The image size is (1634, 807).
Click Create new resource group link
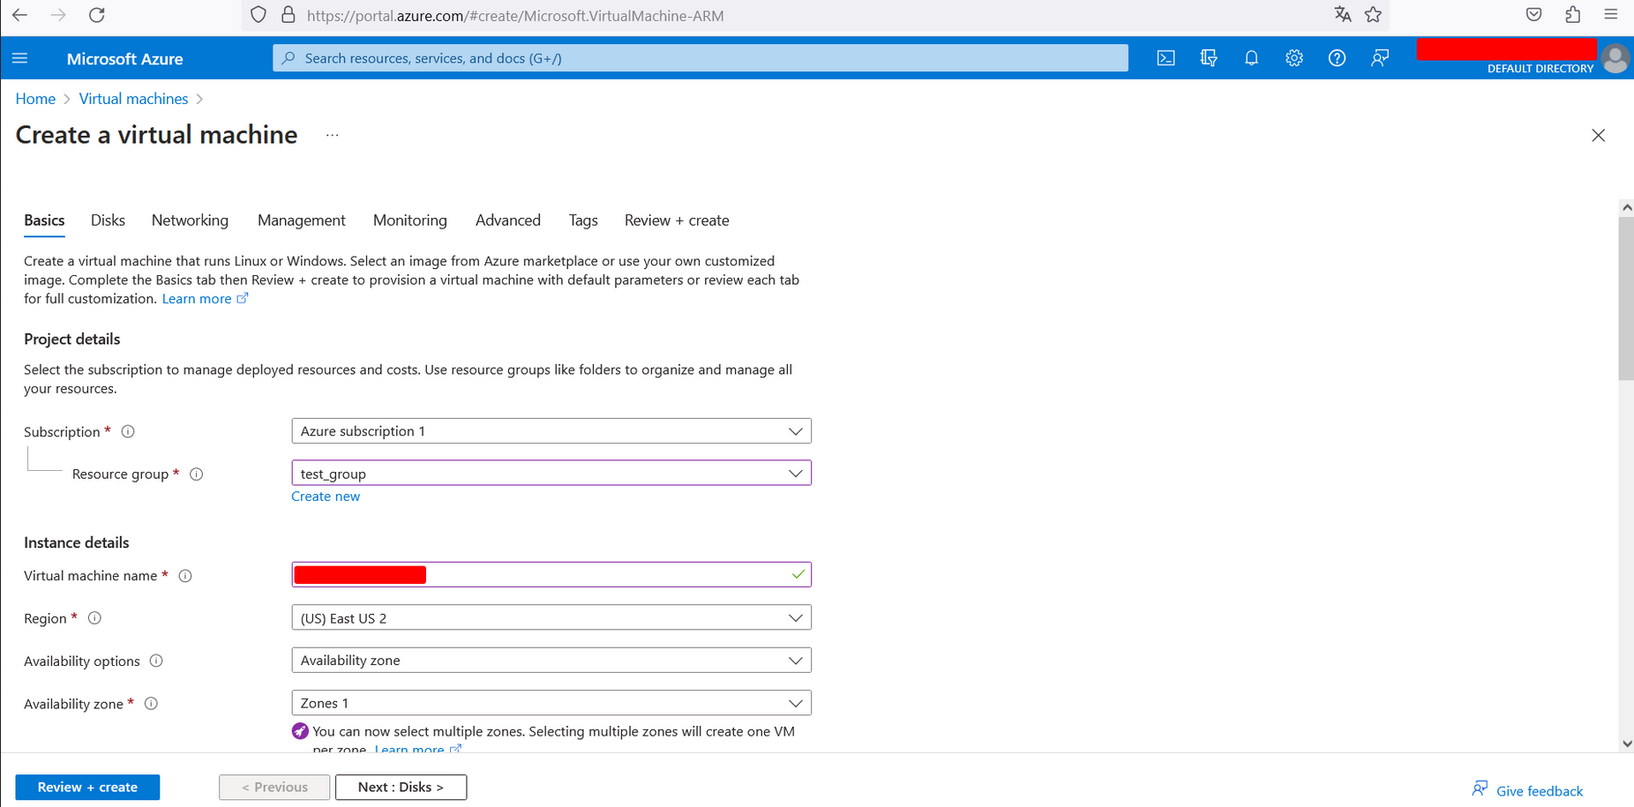click(326, 497)
